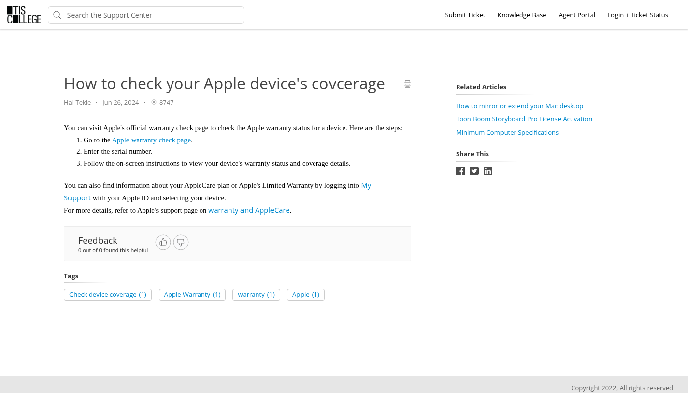Screen dimensions: 688x393
Task: Open Login + Ticket Status
Action: click(637, 15)
